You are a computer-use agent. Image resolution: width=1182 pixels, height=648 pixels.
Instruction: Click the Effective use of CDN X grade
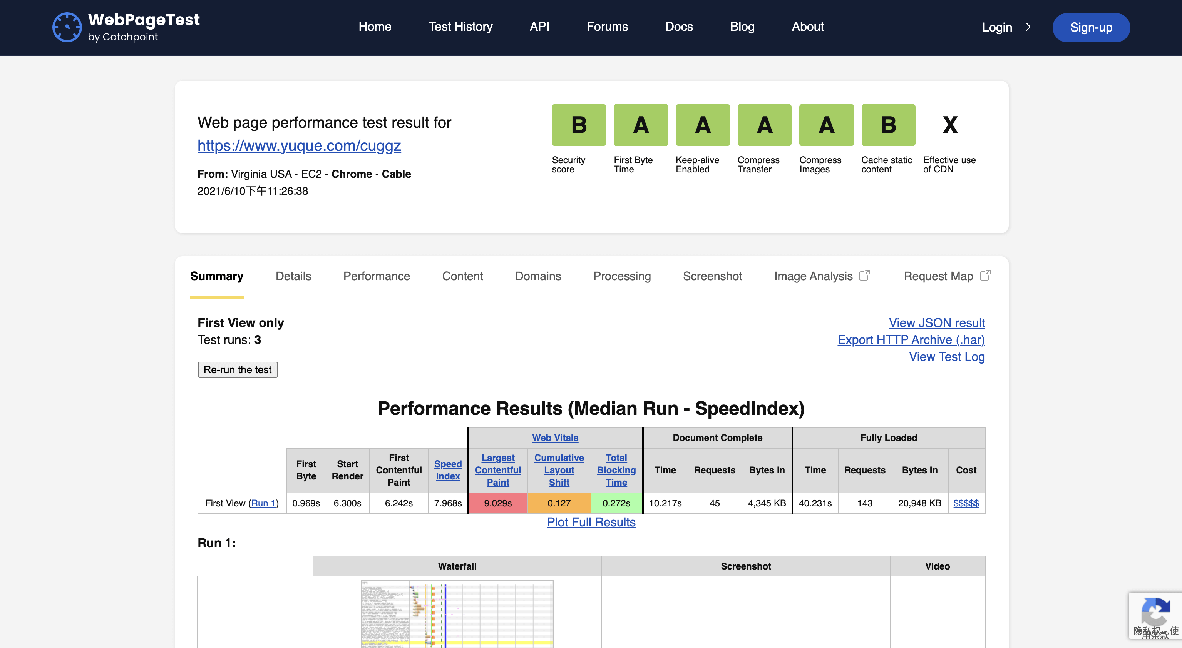pos(950,125)
